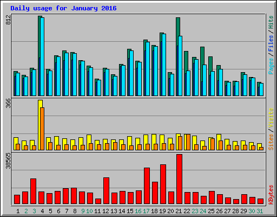Click day 2 on the x-axis

click(x=26, y=211)
